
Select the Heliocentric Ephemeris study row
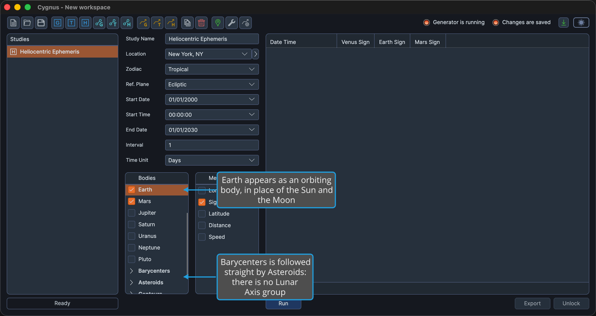(x=63, y=52)
